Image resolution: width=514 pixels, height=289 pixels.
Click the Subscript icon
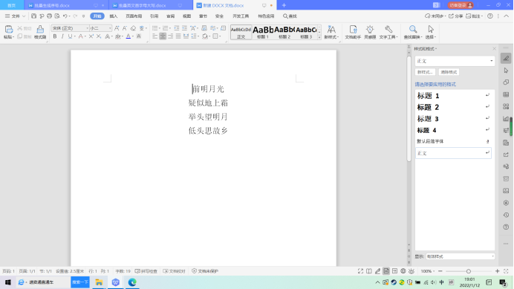click(x=99, y=36)
